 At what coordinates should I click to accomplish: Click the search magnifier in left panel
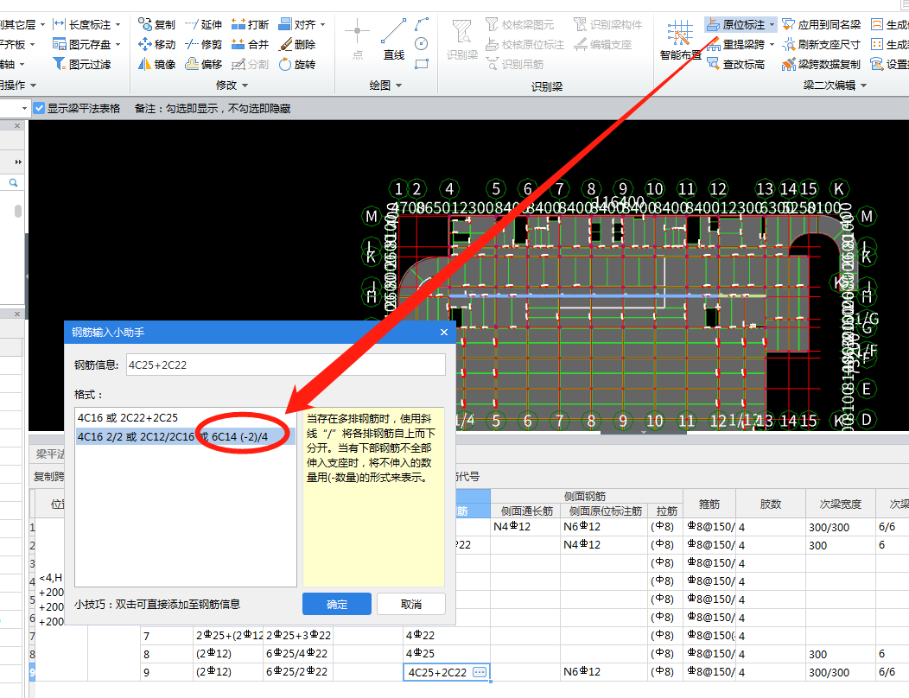[x=13, y=182]
